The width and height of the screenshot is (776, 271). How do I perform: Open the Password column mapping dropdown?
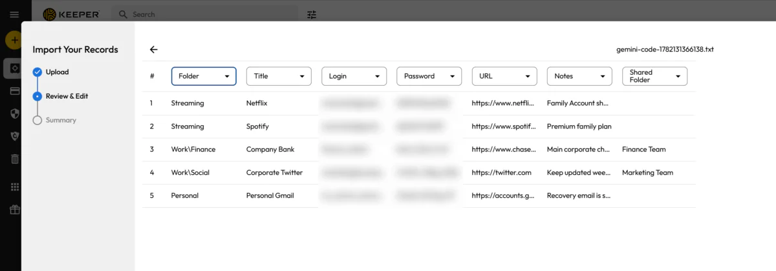pos(429,76)
